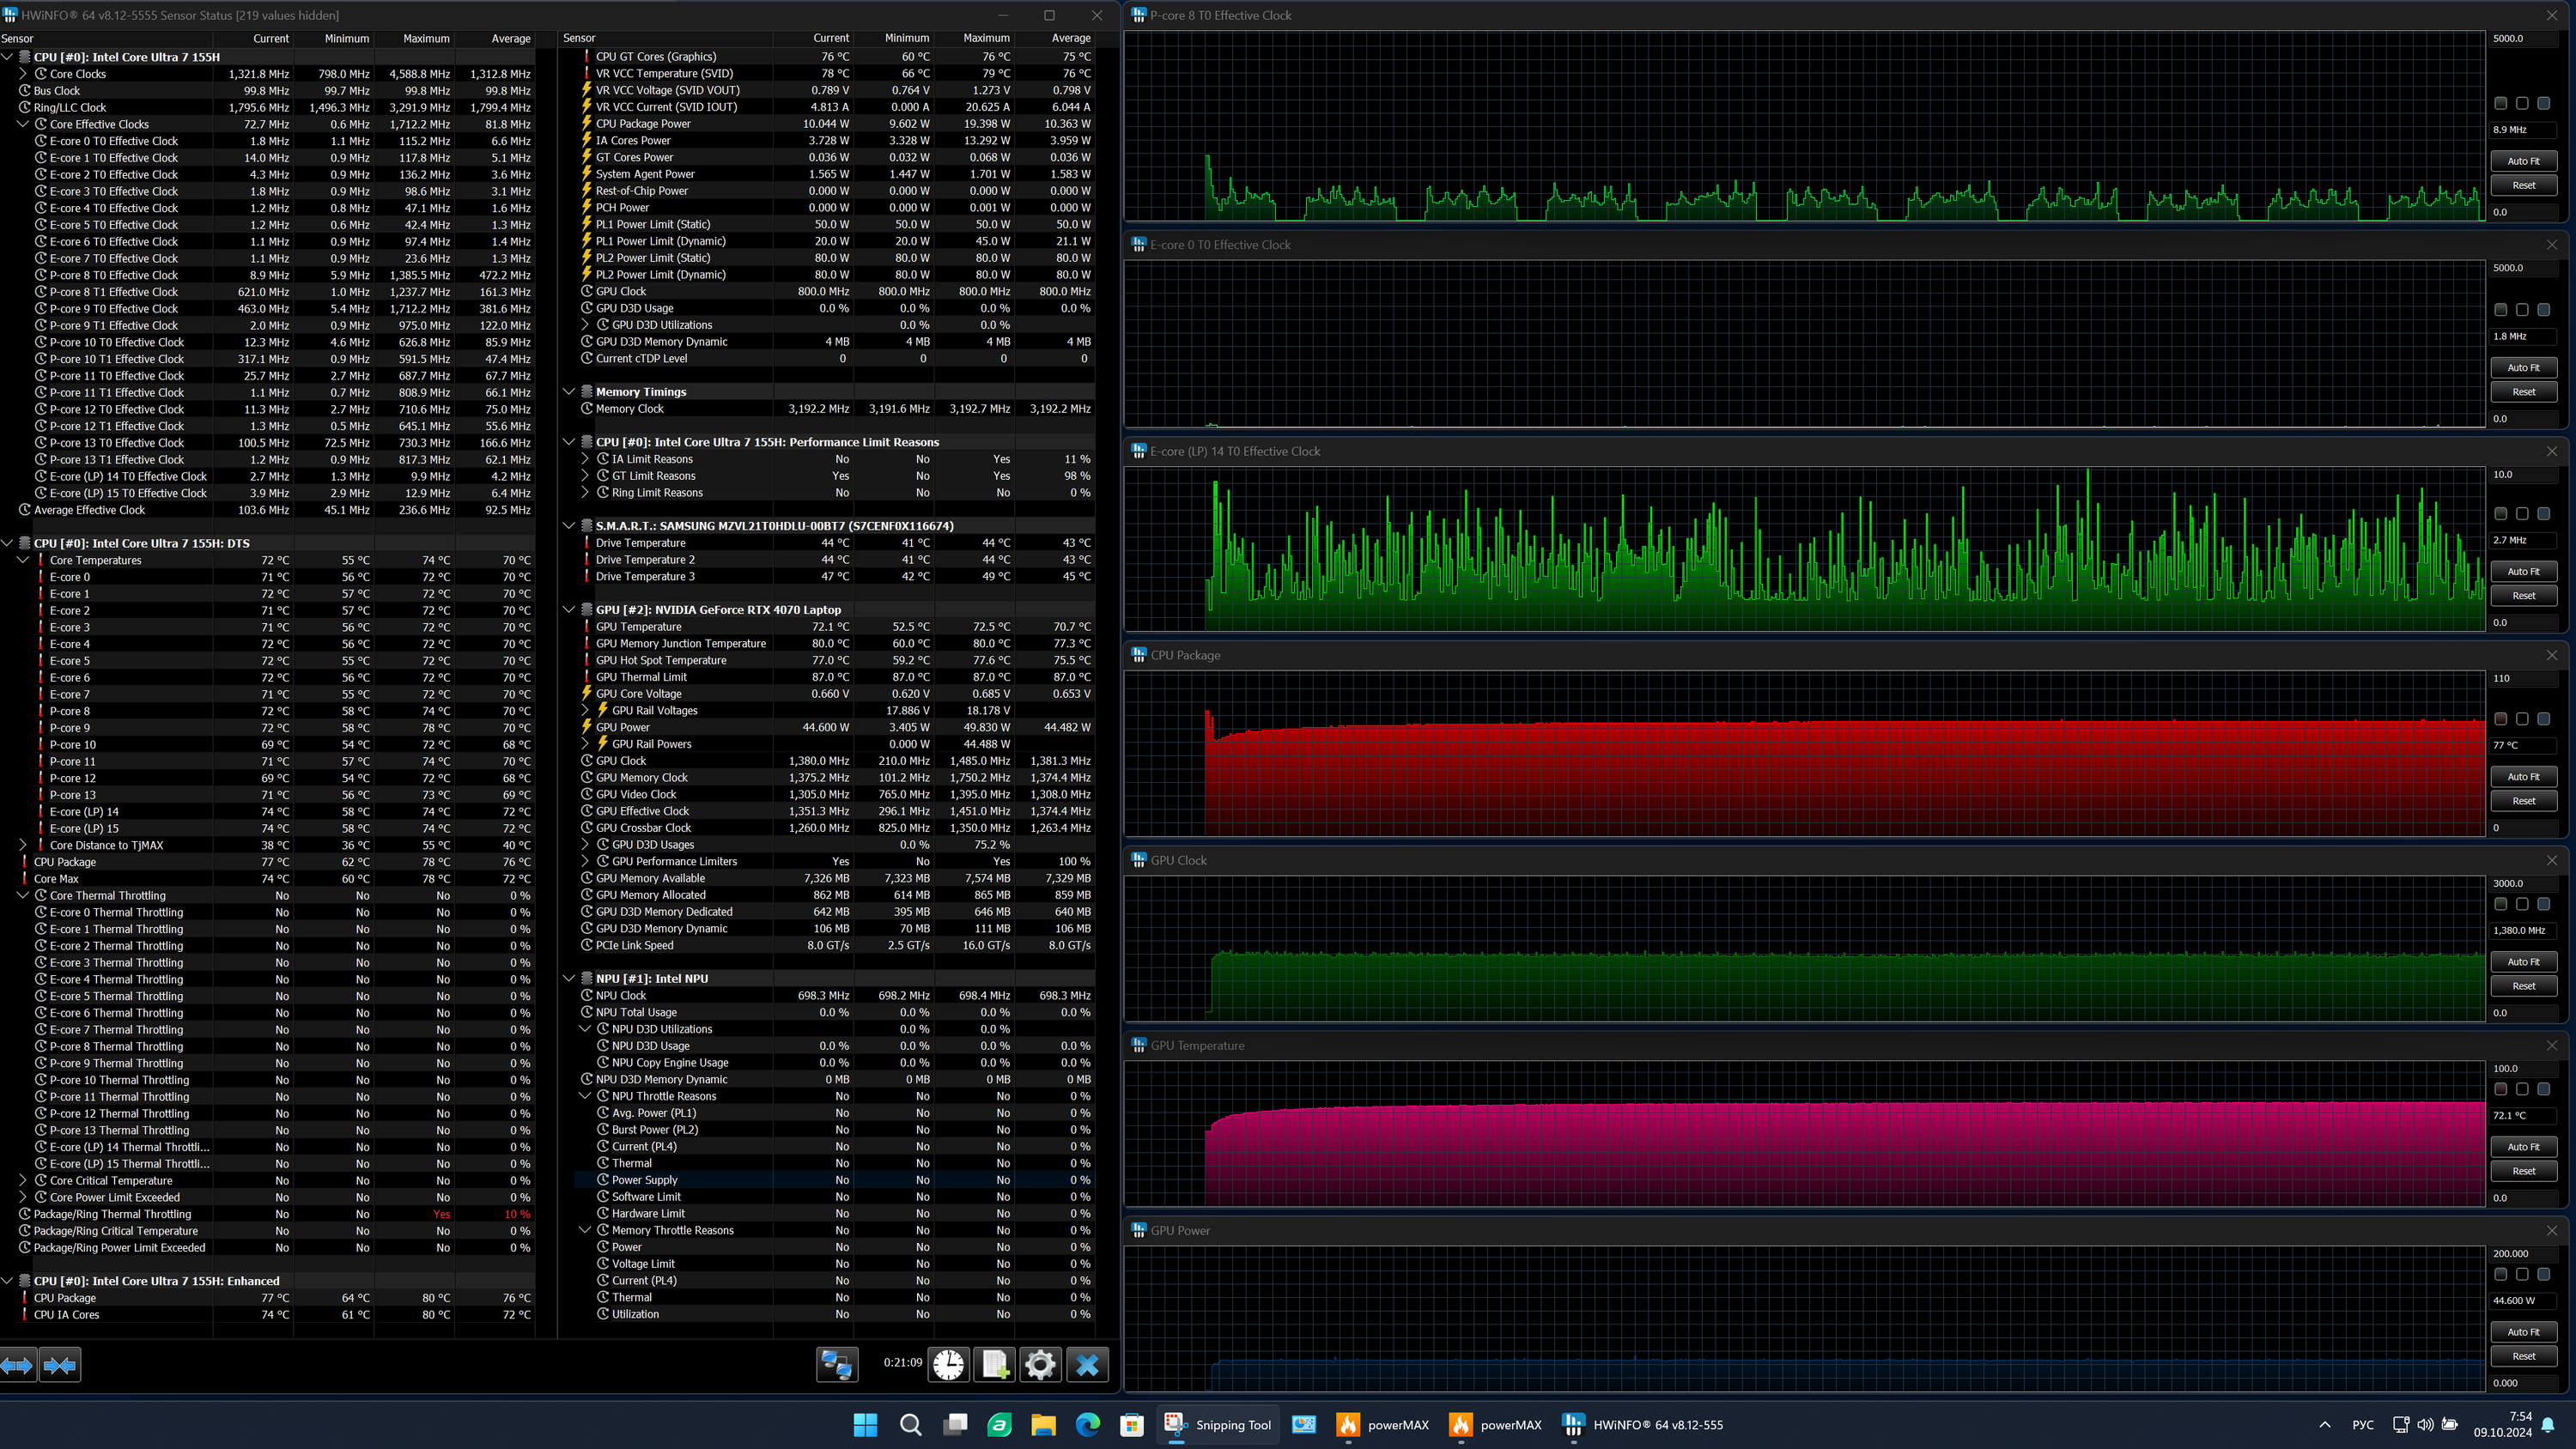The height and width of the screenshot is (1449, 2576).
Task: Click Auto Fit on CPU Package graph
Action: pyautogui.click(x=2522, y=776)
